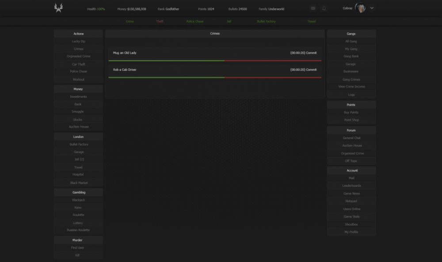
Task: Play Russian Roulette in the Gambling panel
Action: coord(79,230)
